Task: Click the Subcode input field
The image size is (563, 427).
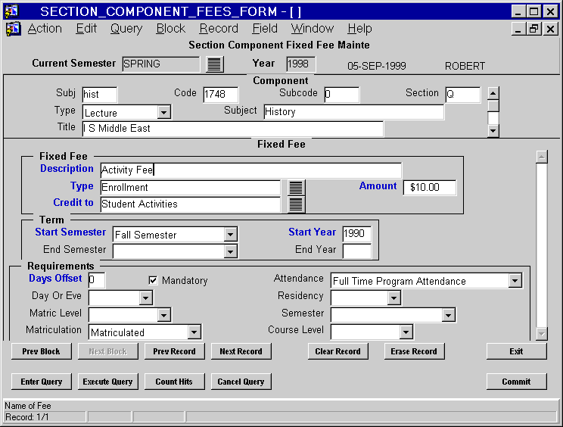Action: pos(341,95)
